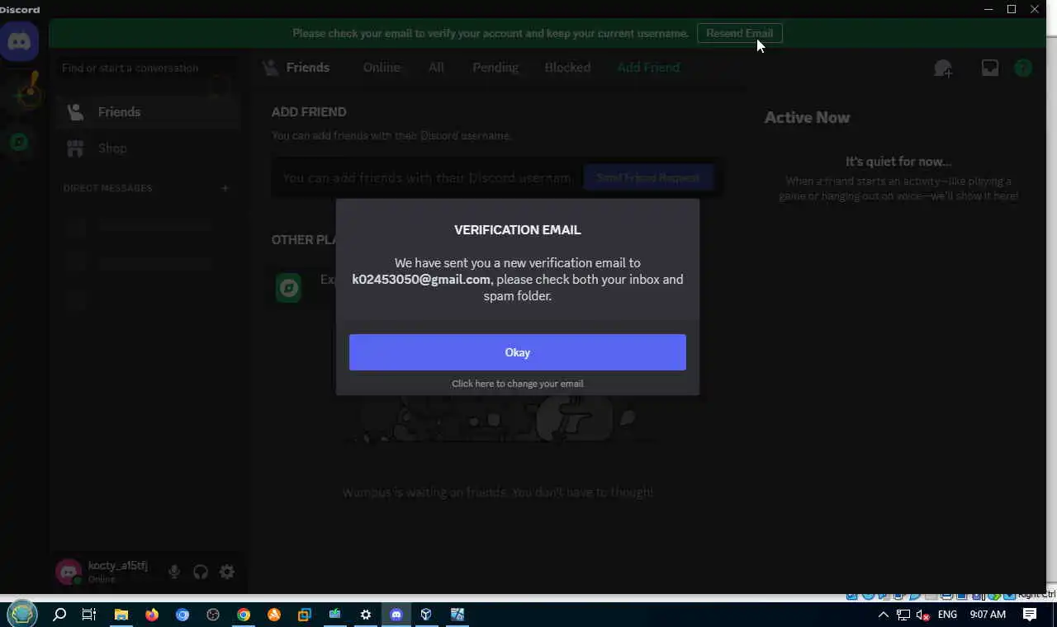
Task: Switch to the Blocked users tab
Action: coord(567,68)
